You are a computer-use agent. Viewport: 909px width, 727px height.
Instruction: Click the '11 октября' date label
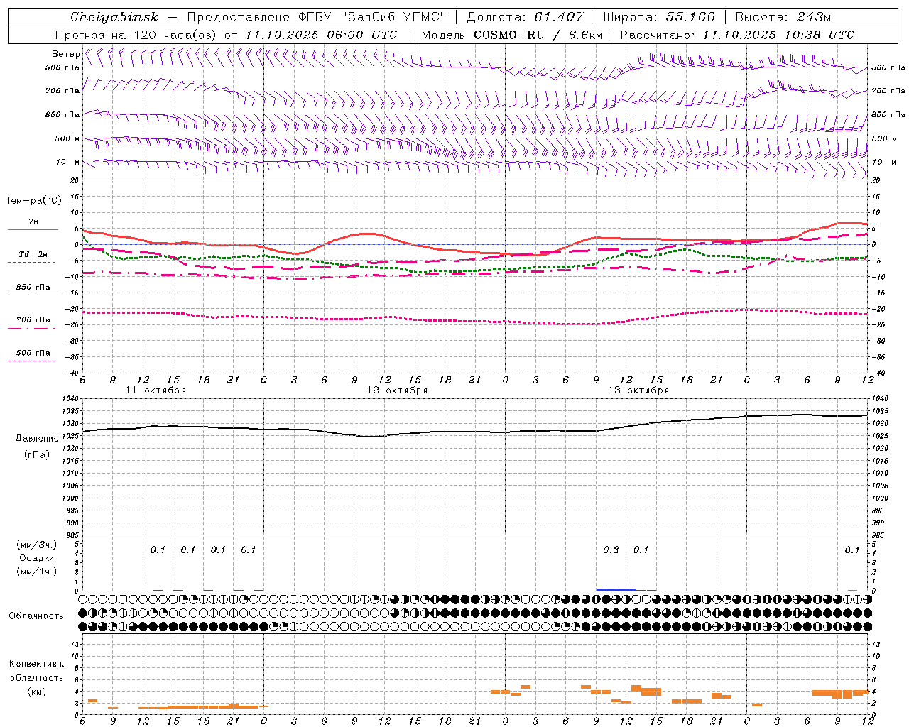coord(156,390)
